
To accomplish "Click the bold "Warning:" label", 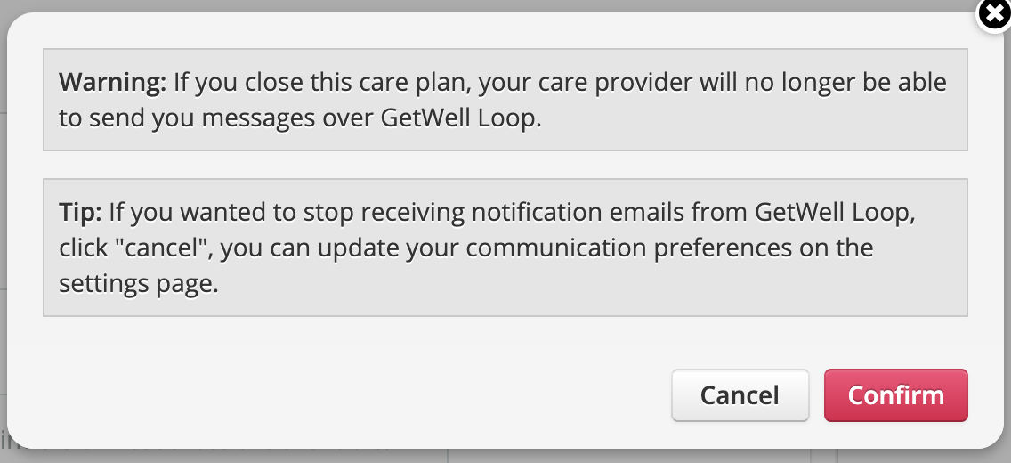I will [112, 84].
